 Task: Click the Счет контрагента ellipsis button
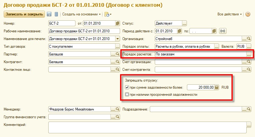coord(244,70)
